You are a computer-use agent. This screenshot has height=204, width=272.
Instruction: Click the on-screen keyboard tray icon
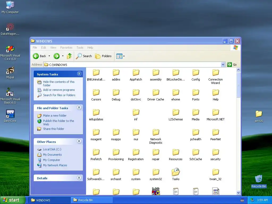click(242, 200)
